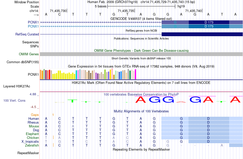The width and height of the screenshot is (243, 159).
Task: Click the H3K27Ac Mark ENCODE track title
Action: (x=141, y=83)
